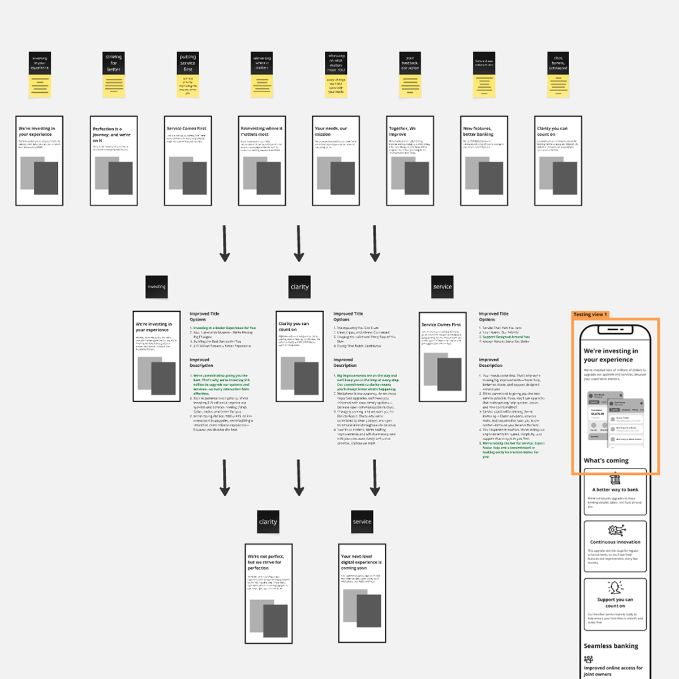This screenshot has height=679, width=679.
Task: Click the support person head icon
Action: (615, 587)
